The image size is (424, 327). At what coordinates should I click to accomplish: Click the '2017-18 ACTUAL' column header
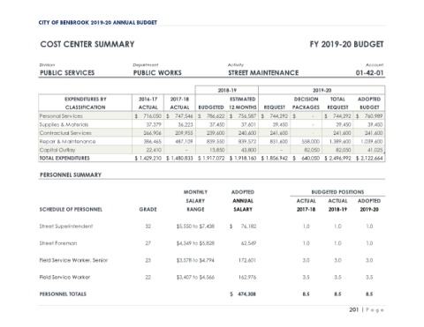coord(179,103)
